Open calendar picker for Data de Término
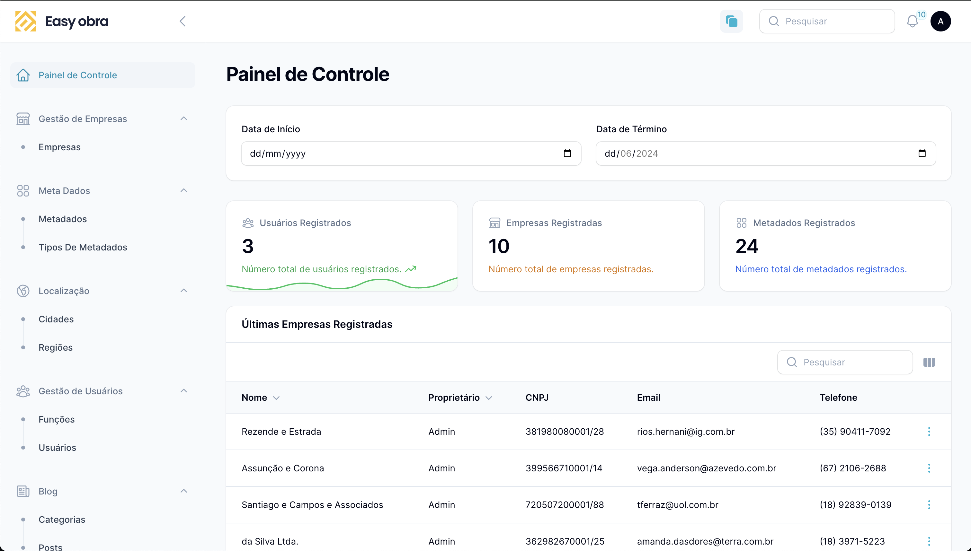Viewport: 971px width, 551px height. tap(922, 153)
